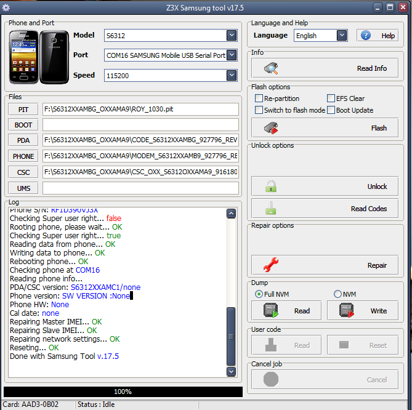This screenshot has height=410, width=412.
Task: Click the PDA file path field
Action: 140,140
